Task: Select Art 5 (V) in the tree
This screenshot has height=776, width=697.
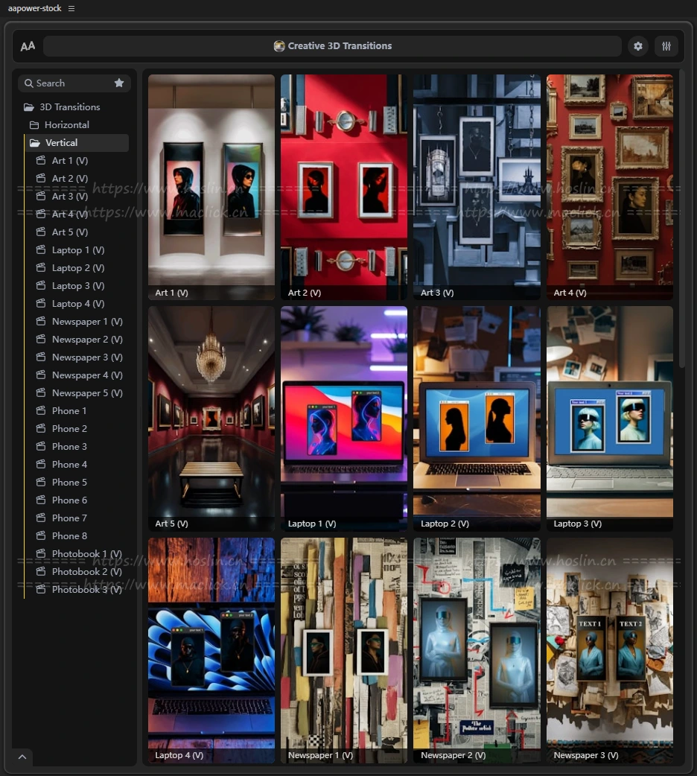Action: point(70,232)
